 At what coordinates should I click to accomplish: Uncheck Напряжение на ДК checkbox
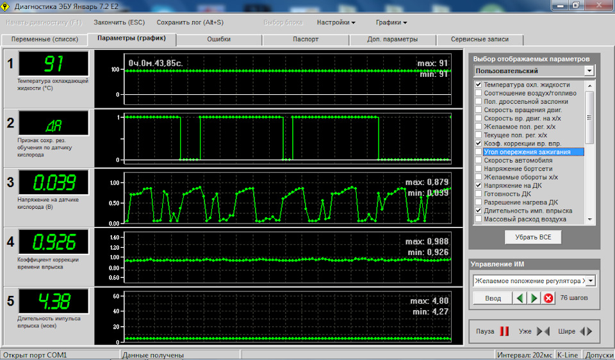(x=479, y=185)
